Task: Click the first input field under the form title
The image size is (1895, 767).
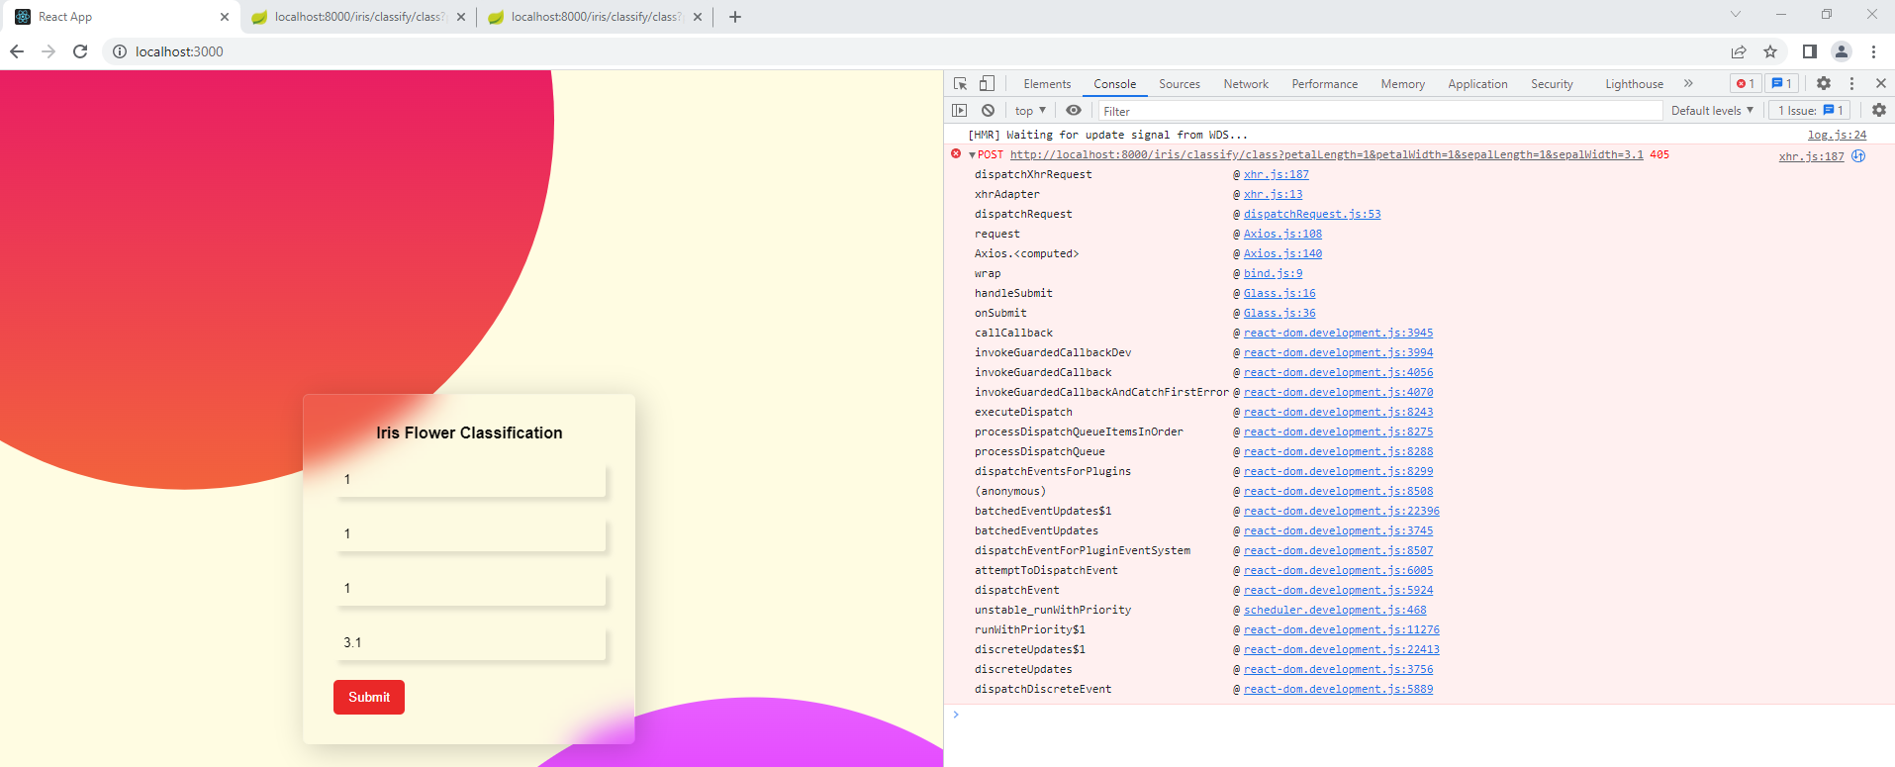Action: click(x=470, y=479)
